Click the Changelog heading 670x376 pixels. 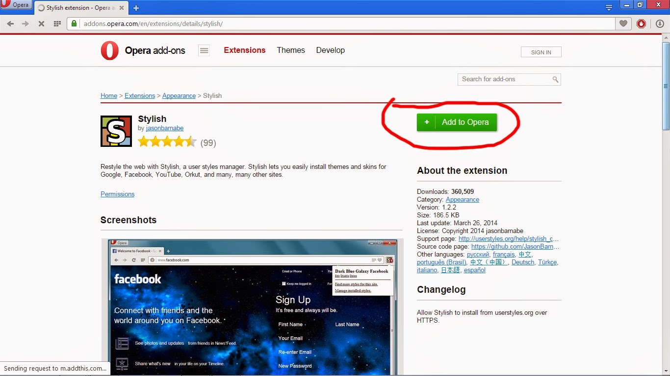click(441, 289)
